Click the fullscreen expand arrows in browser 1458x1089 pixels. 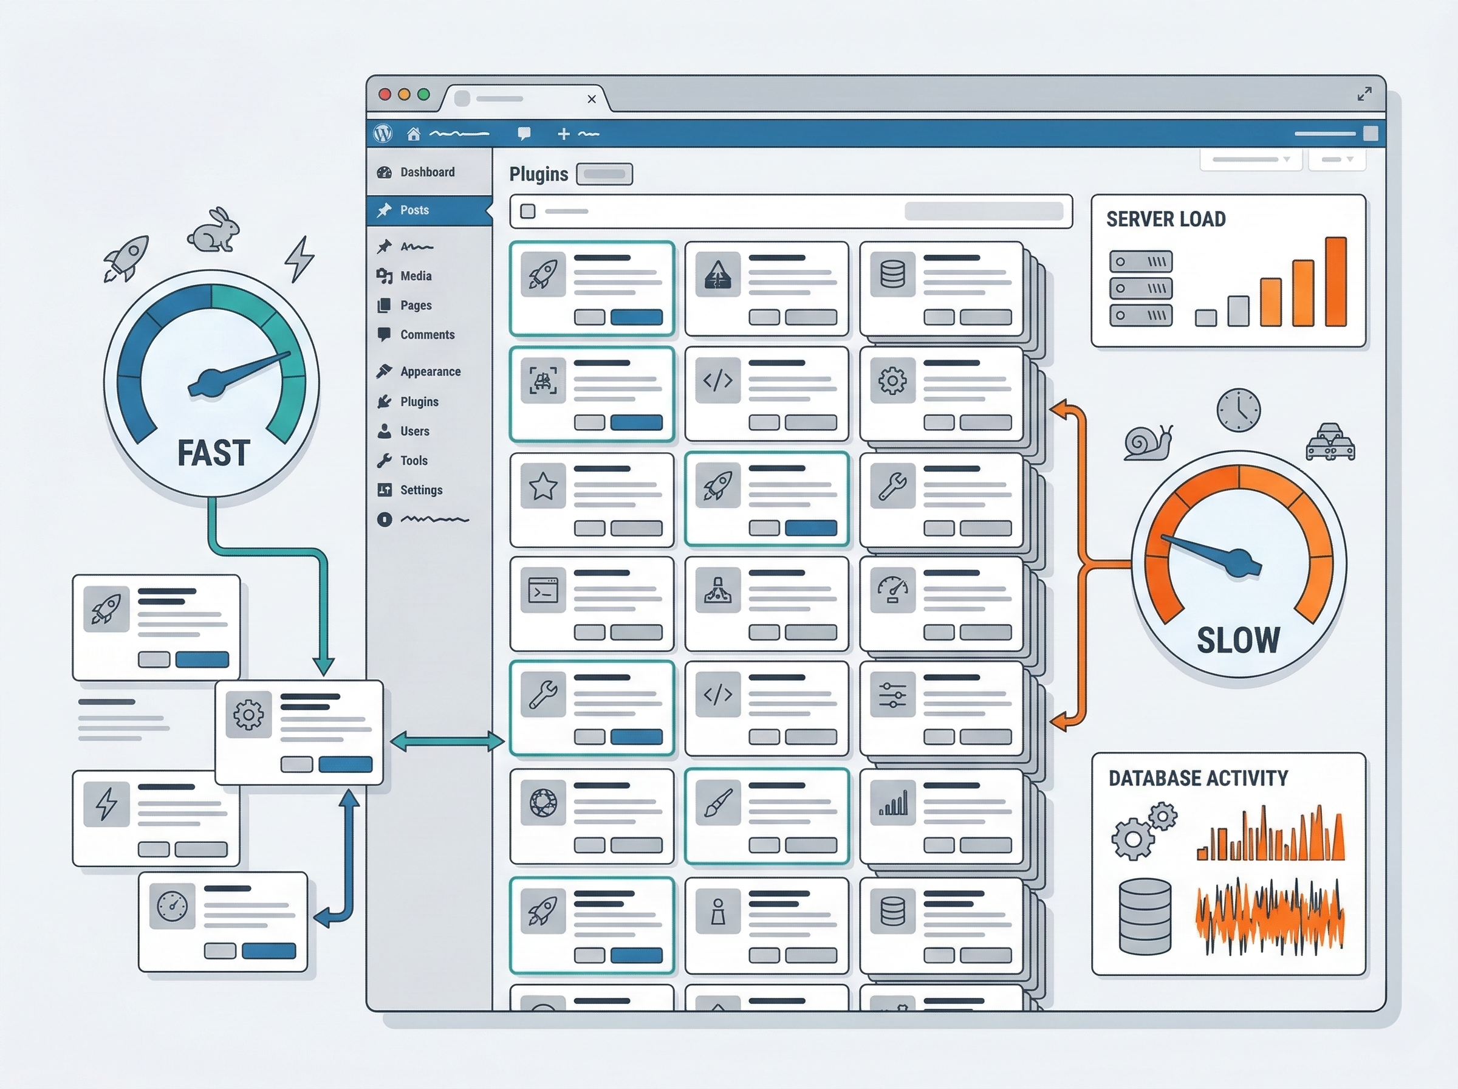[1364, 94]
